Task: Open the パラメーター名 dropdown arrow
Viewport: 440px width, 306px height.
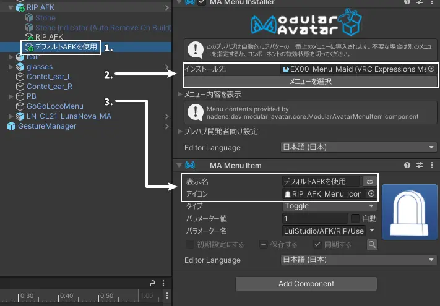Action: point(372,231)
